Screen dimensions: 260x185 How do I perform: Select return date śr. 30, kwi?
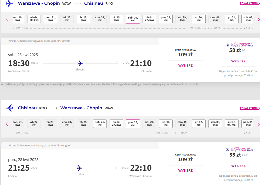tap(166, 124)
